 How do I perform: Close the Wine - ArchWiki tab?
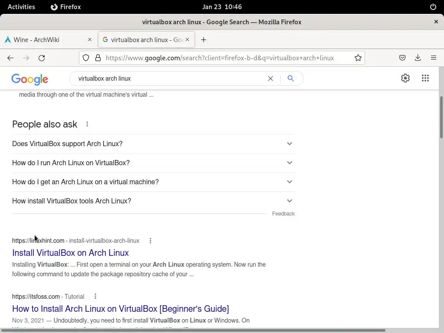coord(90,39)
